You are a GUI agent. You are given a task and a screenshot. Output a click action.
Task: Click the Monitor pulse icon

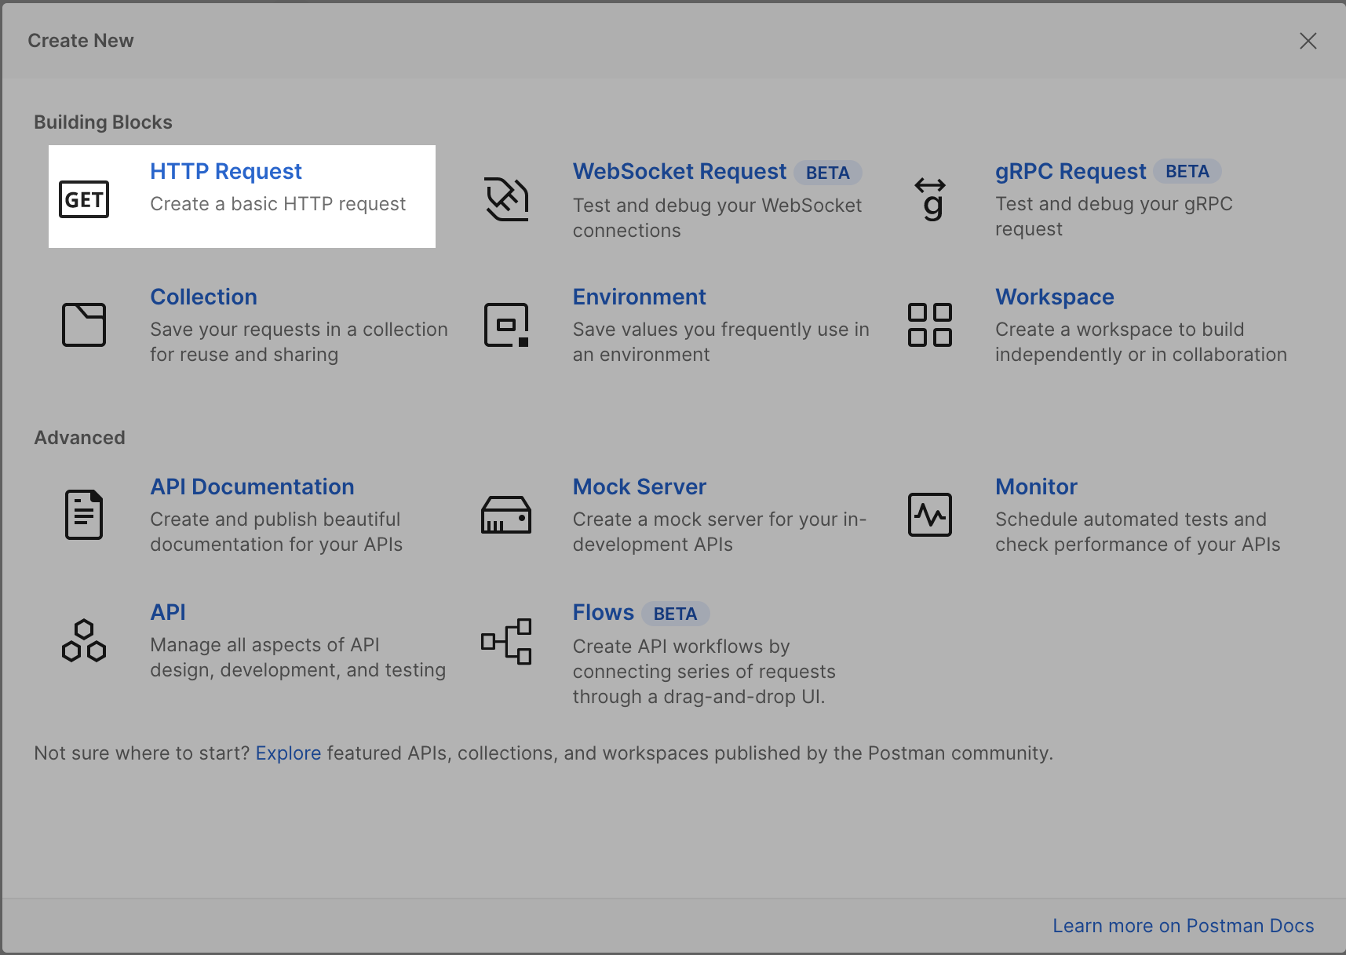point(930,515)
